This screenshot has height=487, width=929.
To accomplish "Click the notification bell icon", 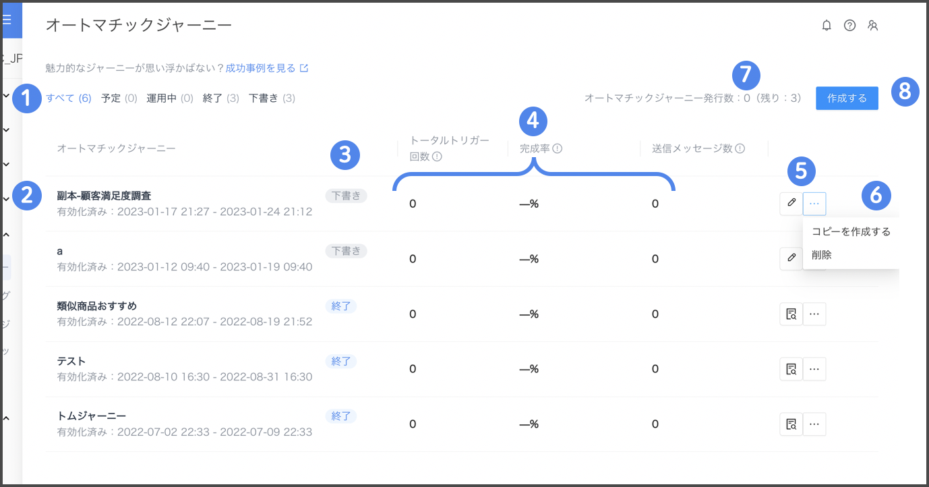I will click(x=827, y=26).
